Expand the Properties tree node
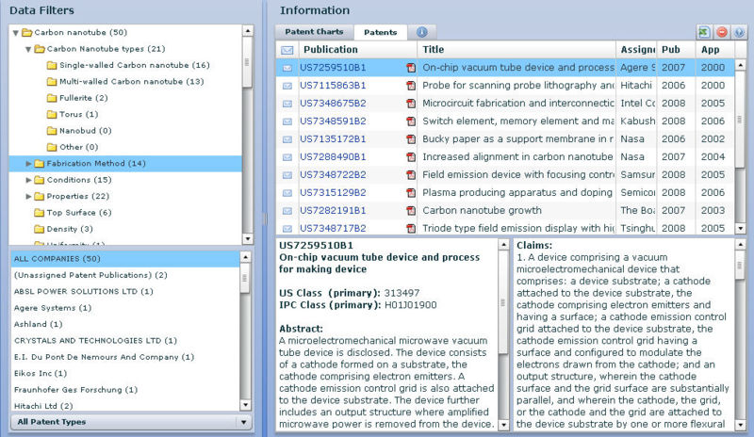This screenshot has height=437, width=754. point(28,196)
